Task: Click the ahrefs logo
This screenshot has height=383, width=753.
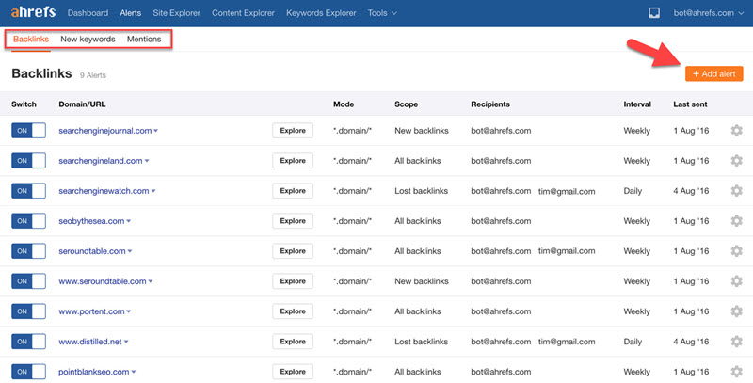Action: coord(32,13)
